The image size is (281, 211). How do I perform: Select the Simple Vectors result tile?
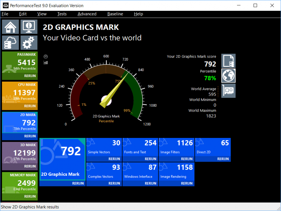(104, 147)
